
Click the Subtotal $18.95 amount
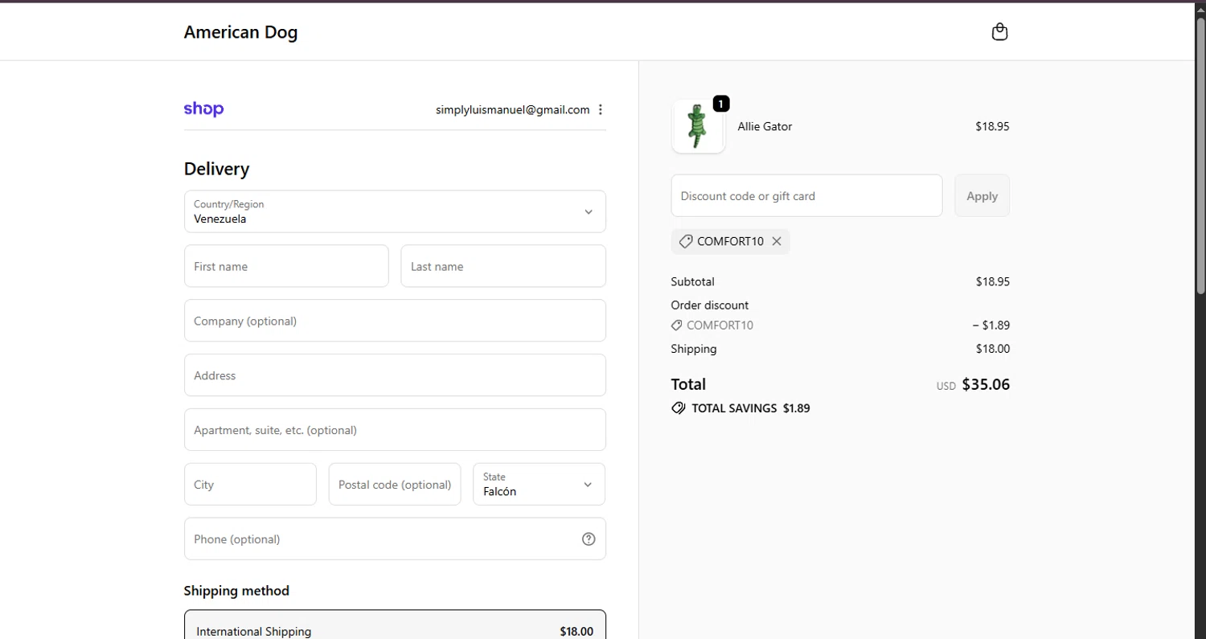[x=992, y=282]
